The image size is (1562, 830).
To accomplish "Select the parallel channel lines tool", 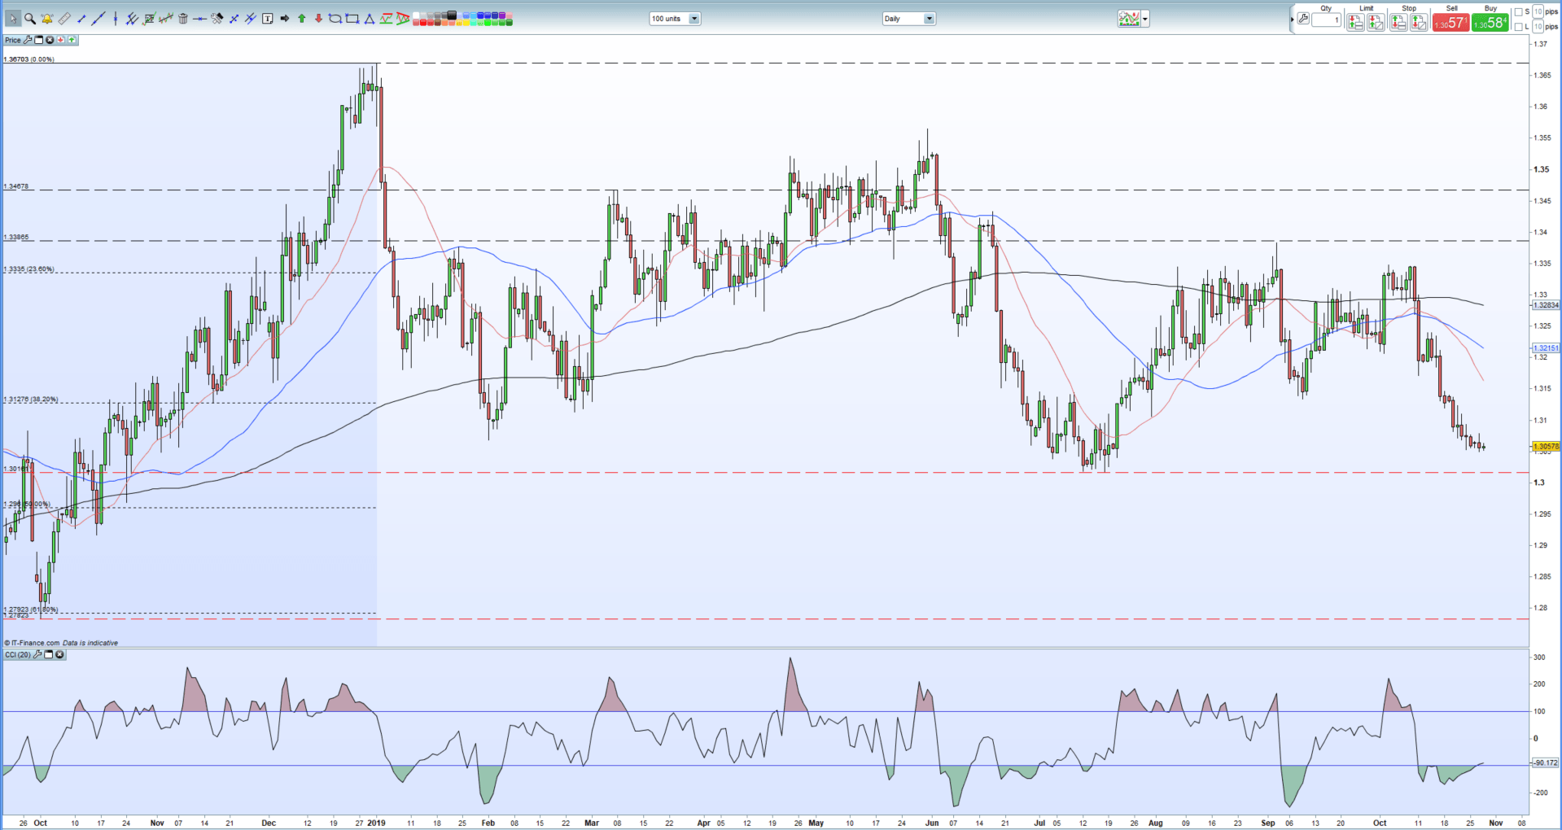I will coord(132,19).
